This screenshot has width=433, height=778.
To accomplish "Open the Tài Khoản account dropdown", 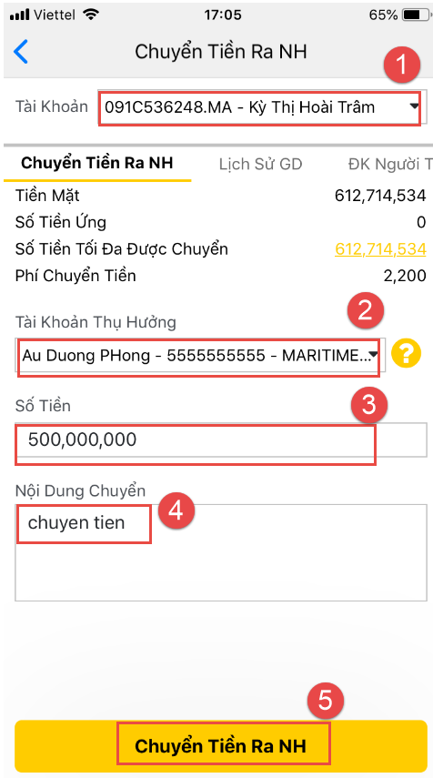I will [261, 106].
